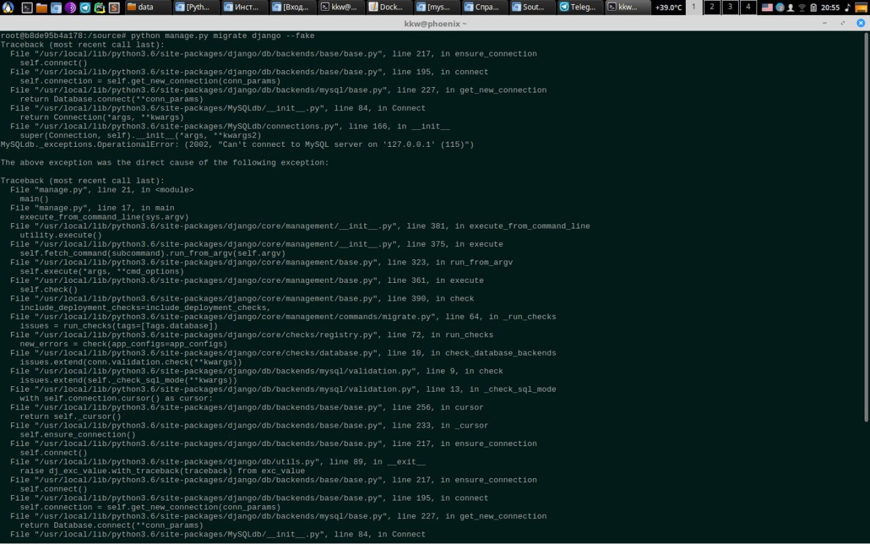Click the checks/database.py line 10 entry

[283, 353]
